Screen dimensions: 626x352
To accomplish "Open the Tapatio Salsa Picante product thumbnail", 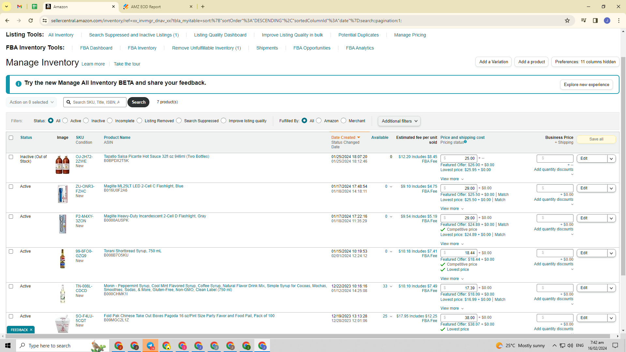I will tap(63, 165).
